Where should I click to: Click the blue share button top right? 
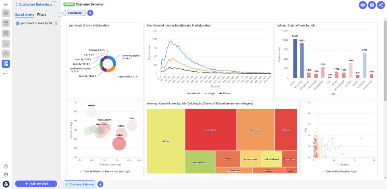coord(381,5)
